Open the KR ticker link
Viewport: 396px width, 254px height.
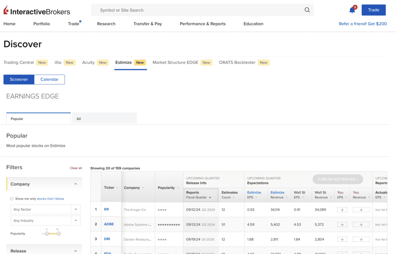[106, 209]
